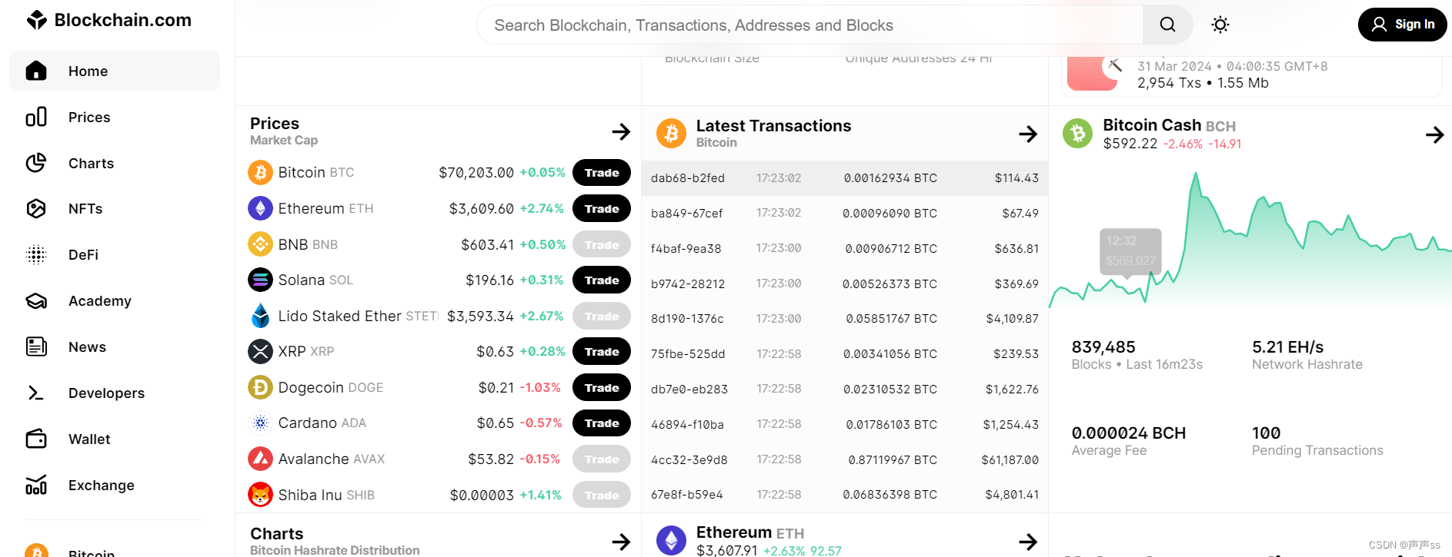
Task: Expand Latest Transactions arrow
Action: tap(1028, 134)
